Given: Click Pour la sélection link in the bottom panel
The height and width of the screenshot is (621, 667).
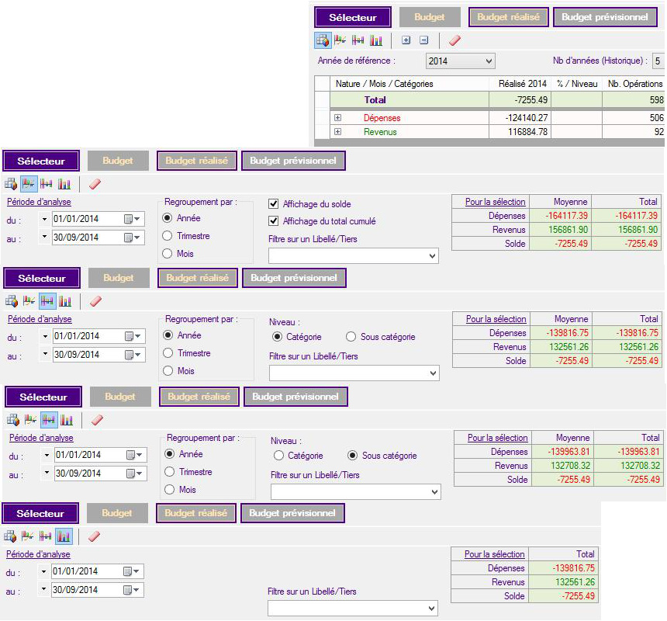Looking at the screenshot, I should tap(494, 554).
